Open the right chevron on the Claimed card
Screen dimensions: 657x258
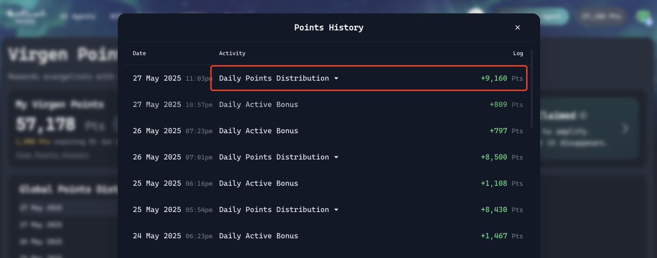tap(625, 129)
